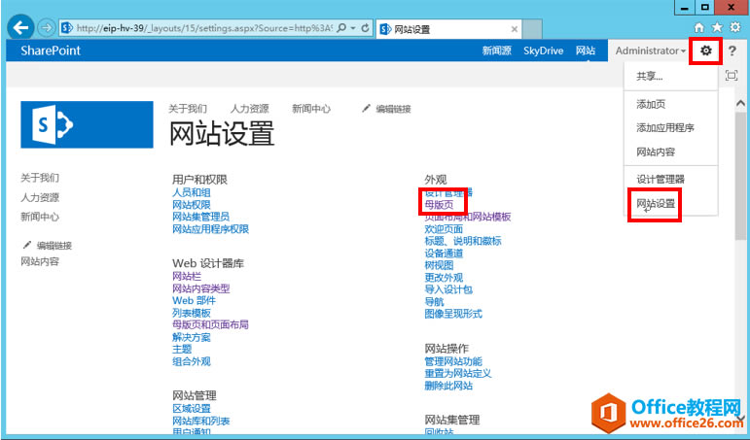Select the 网站设置 browser tab

coord(448,29)
